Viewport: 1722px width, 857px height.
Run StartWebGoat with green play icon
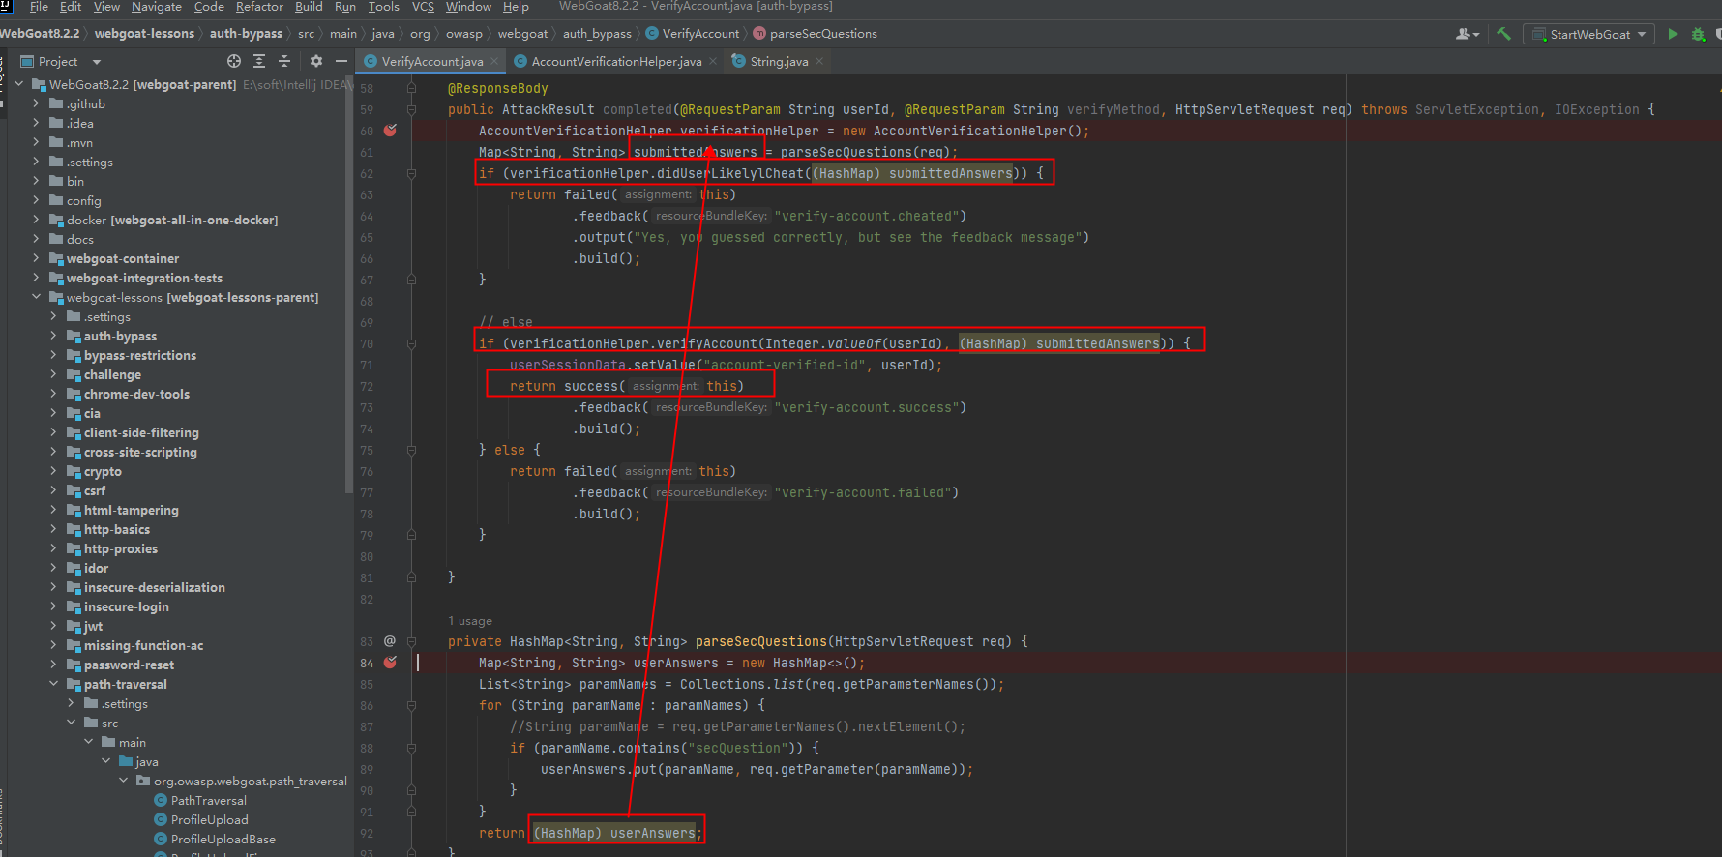[1673, 34]
